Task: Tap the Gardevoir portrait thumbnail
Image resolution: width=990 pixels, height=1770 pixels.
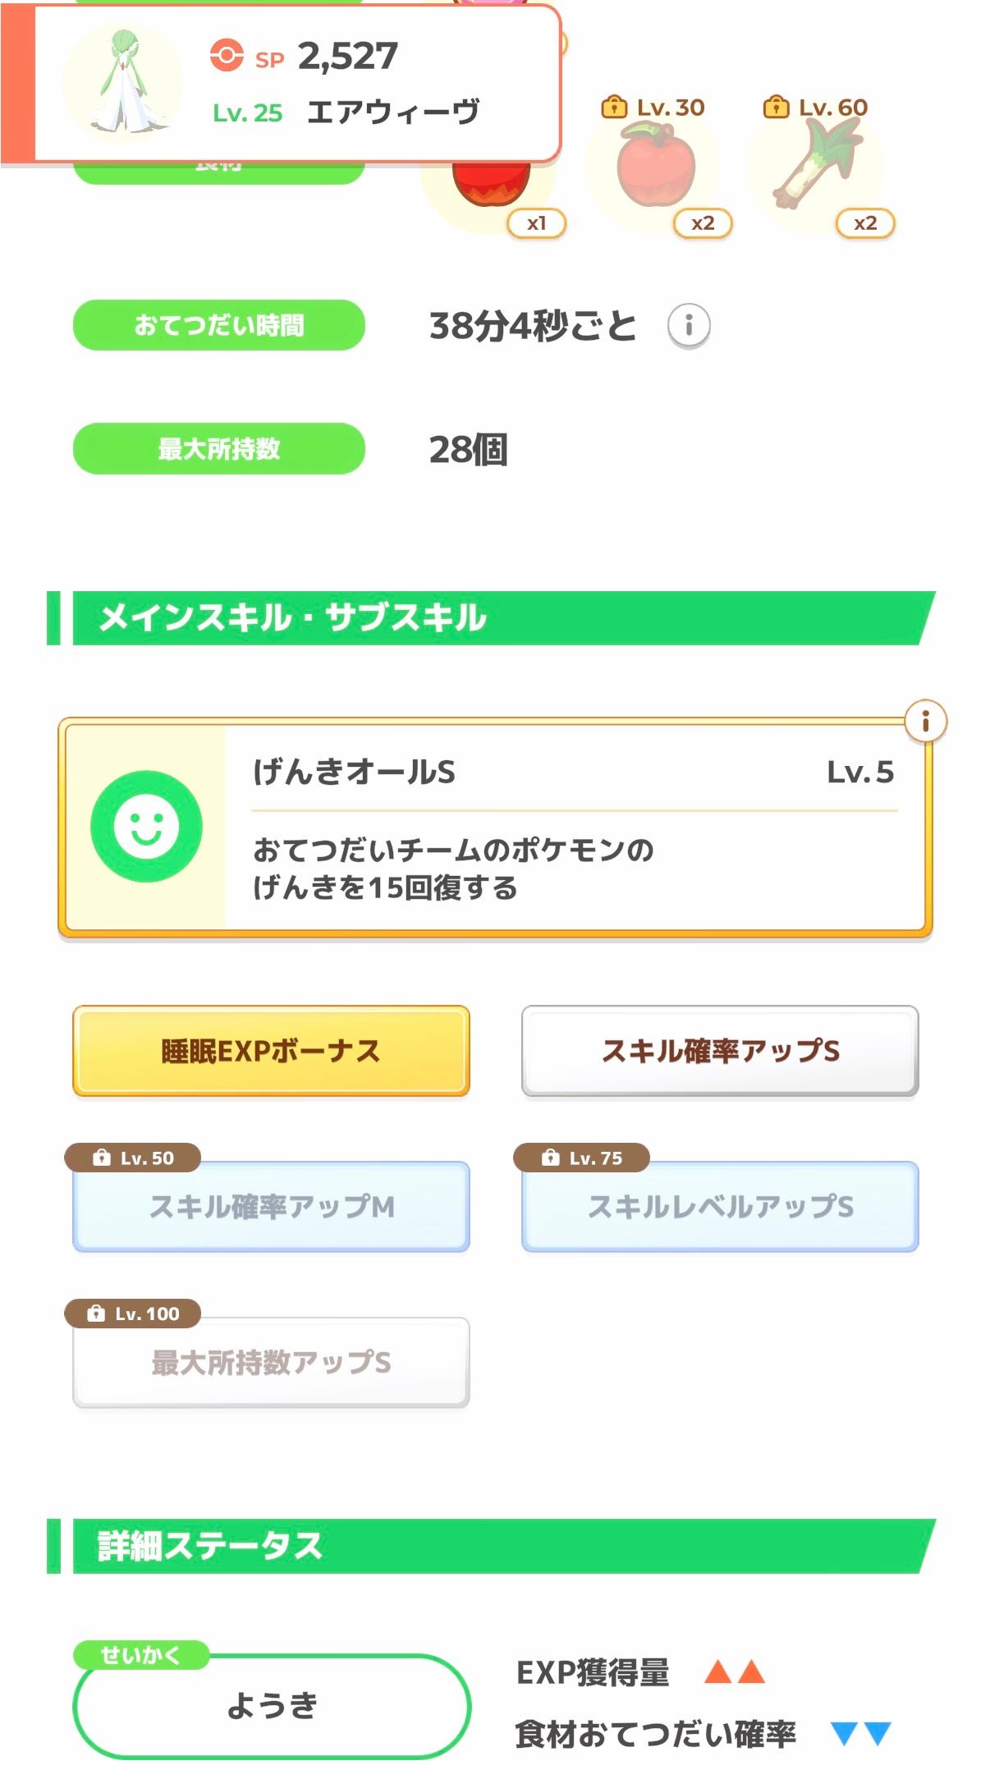Action: pyautogui.click(x=123, y=84)
